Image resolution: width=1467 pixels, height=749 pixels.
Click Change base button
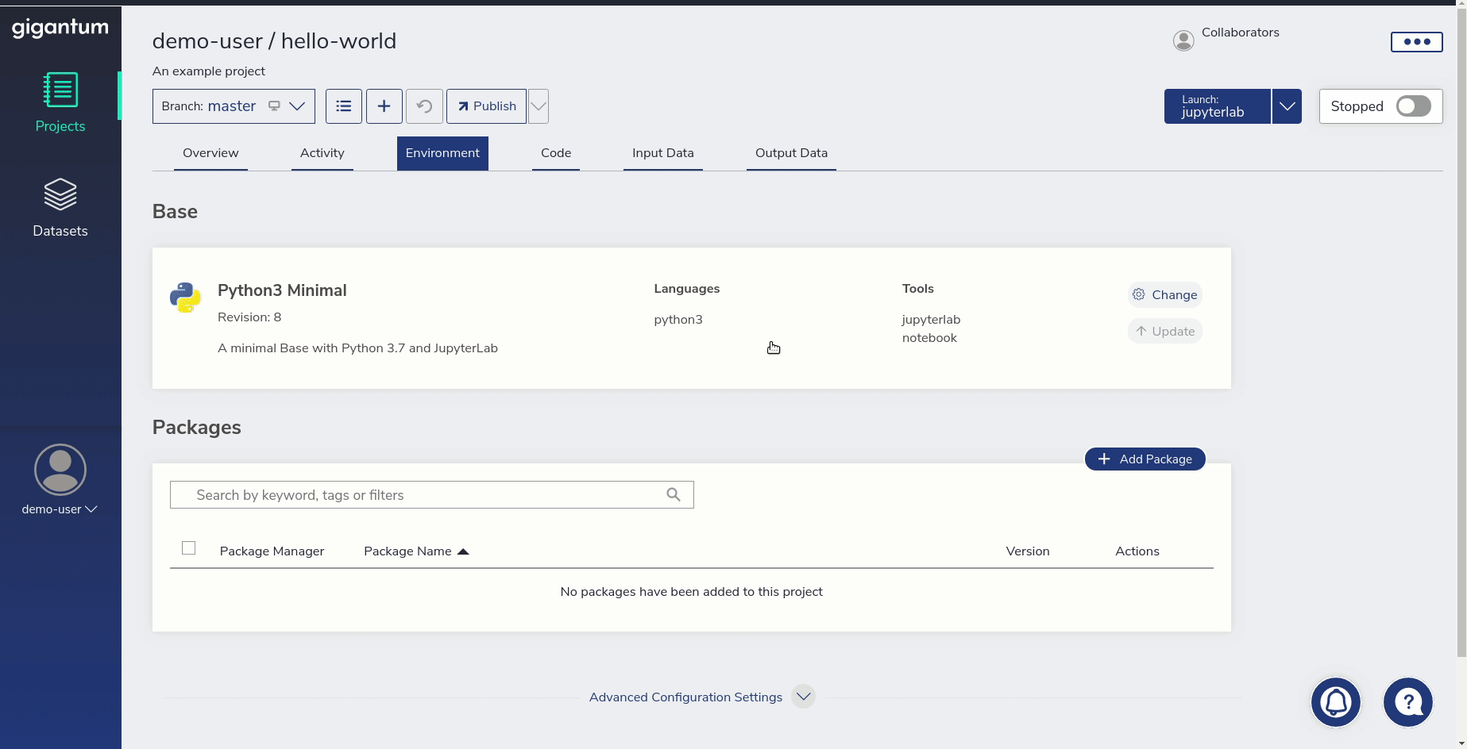[x=1165, y=295]
